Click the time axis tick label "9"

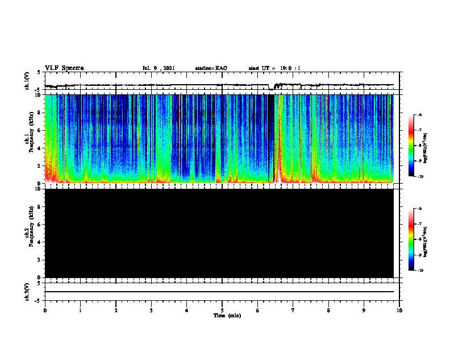coord(364,310)
